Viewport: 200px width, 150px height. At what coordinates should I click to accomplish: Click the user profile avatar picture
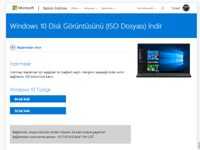point(186,8)
